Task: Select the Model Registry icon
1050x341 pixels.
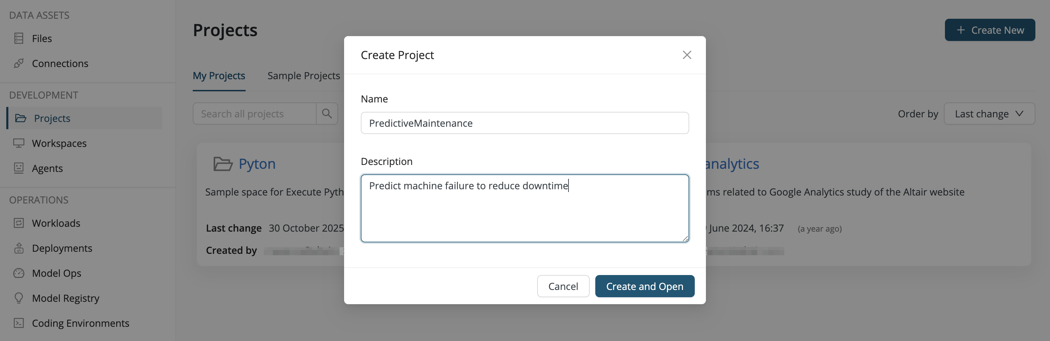Action: (19, 298)
